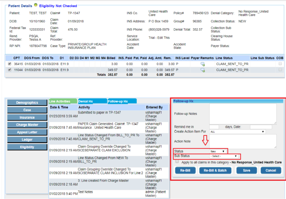Expand Create Action Item For dropdown
286x199 pixels.
point(237,131)
